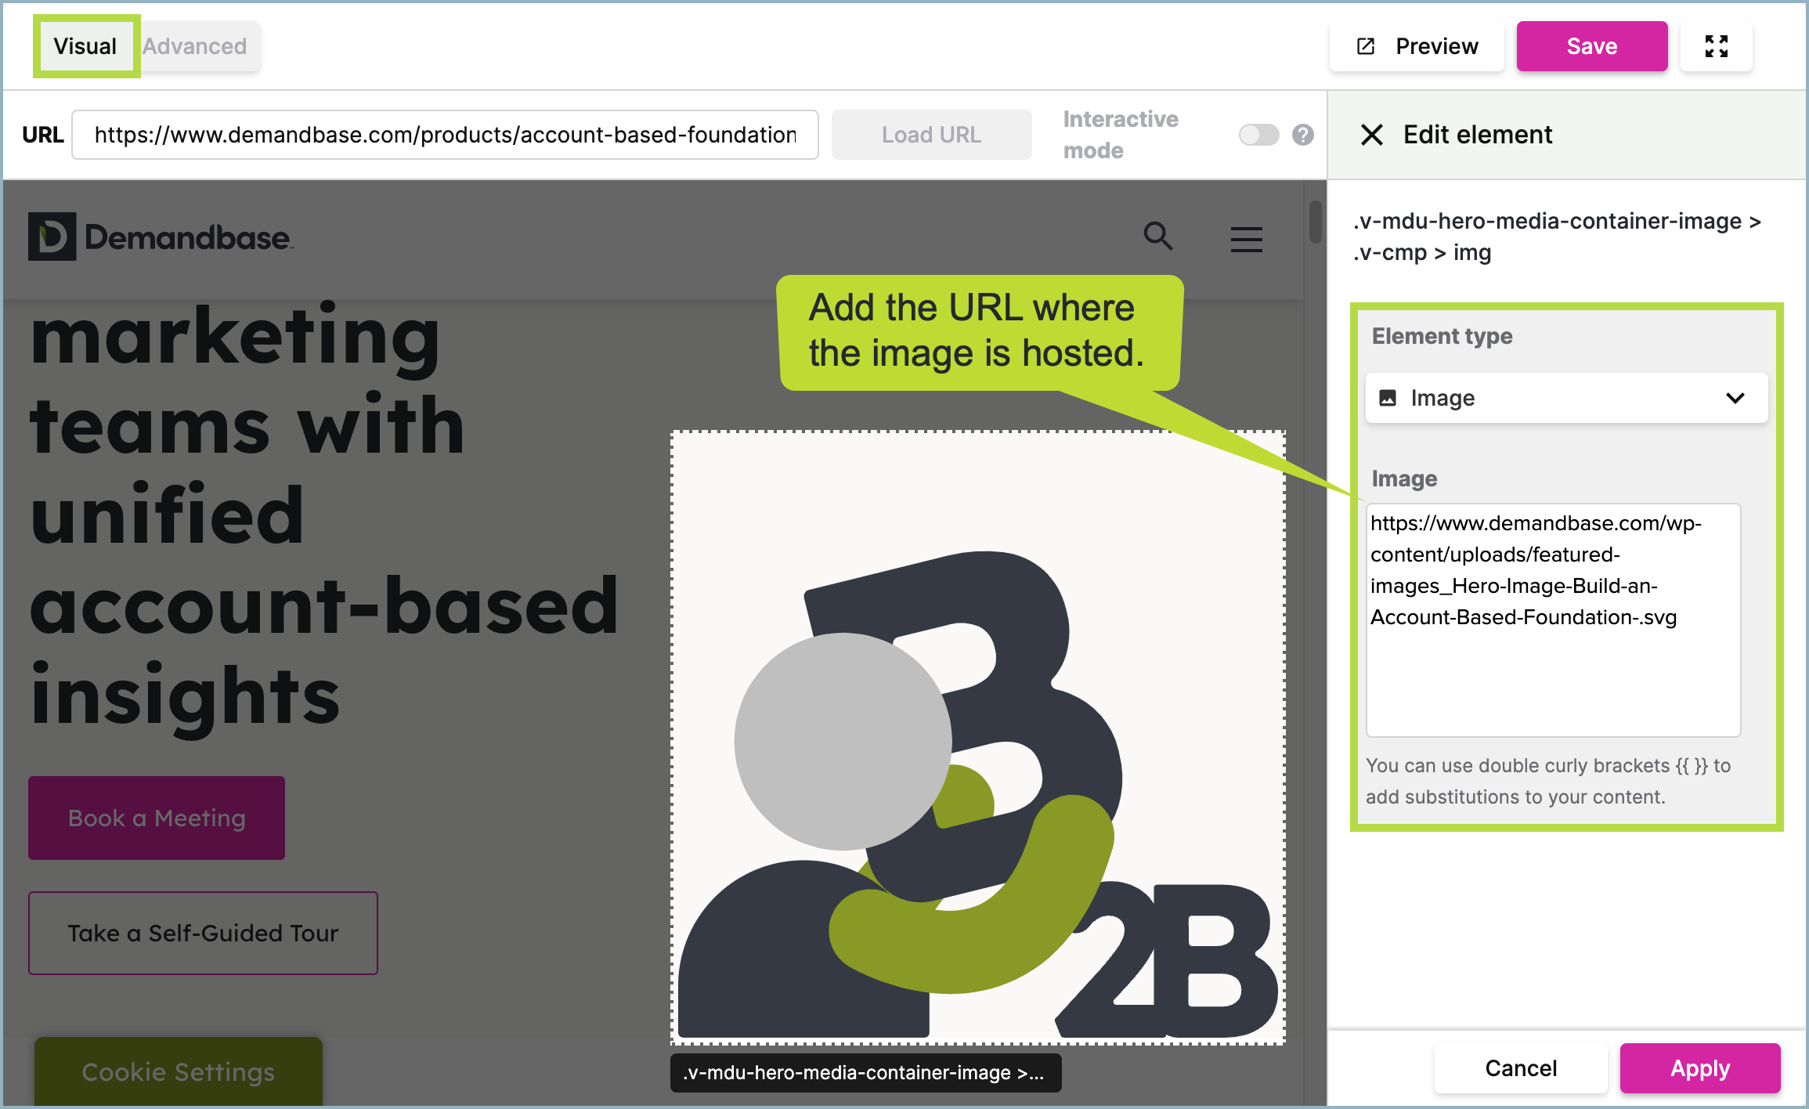Click the Demandbase logo
Image resolution: width=1809 pixels, height=1109 pixels.
click(x=161, y=237)
